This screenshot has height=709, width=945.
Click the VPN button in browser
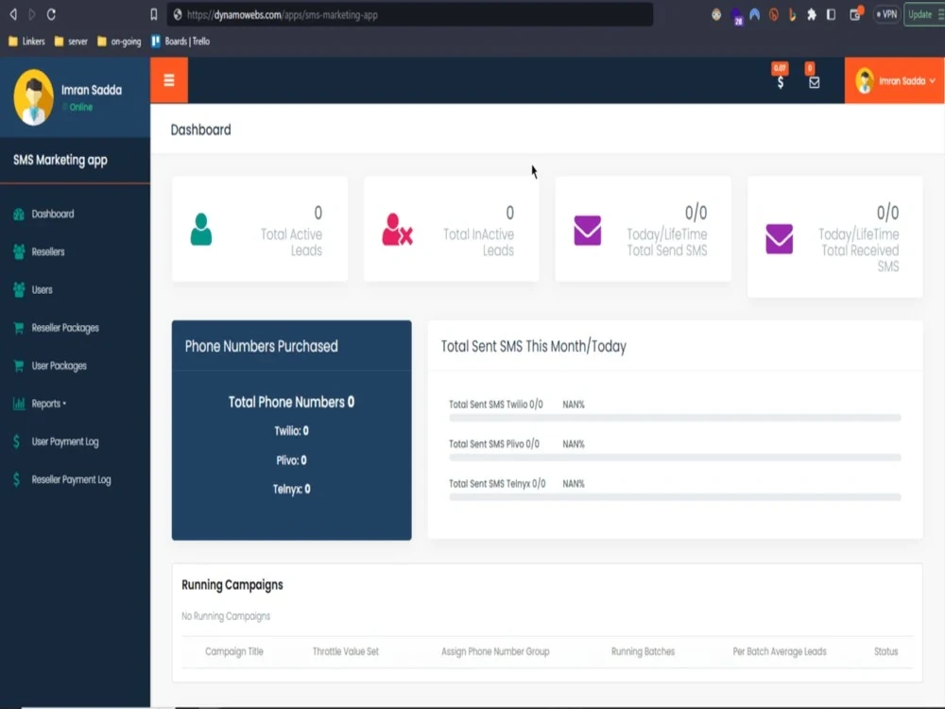[x=886, y=14]
